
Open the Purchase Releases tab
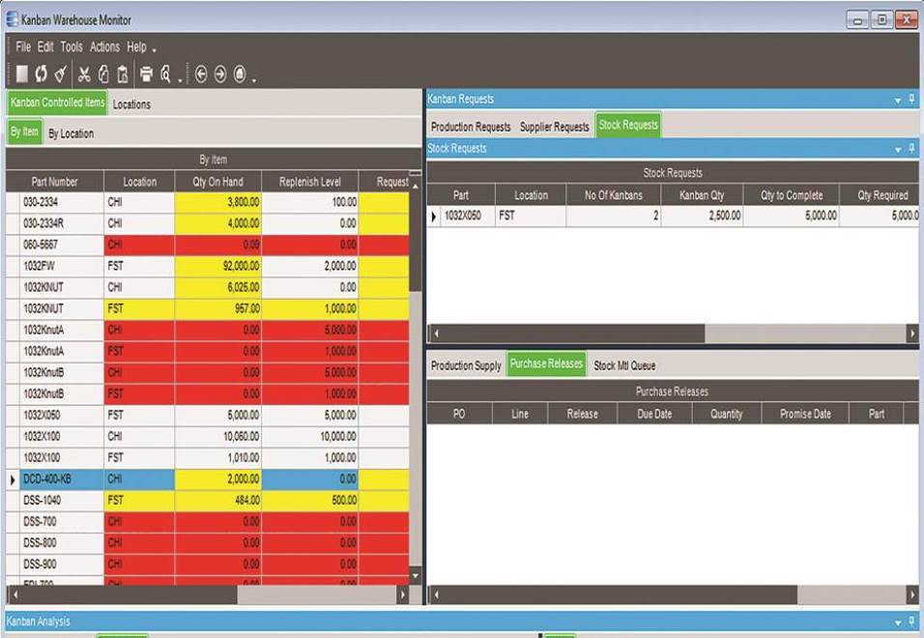tap(544, 365)
